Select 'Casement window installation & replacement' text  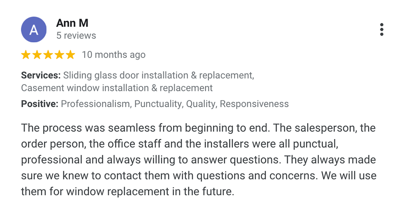point(117,88)
